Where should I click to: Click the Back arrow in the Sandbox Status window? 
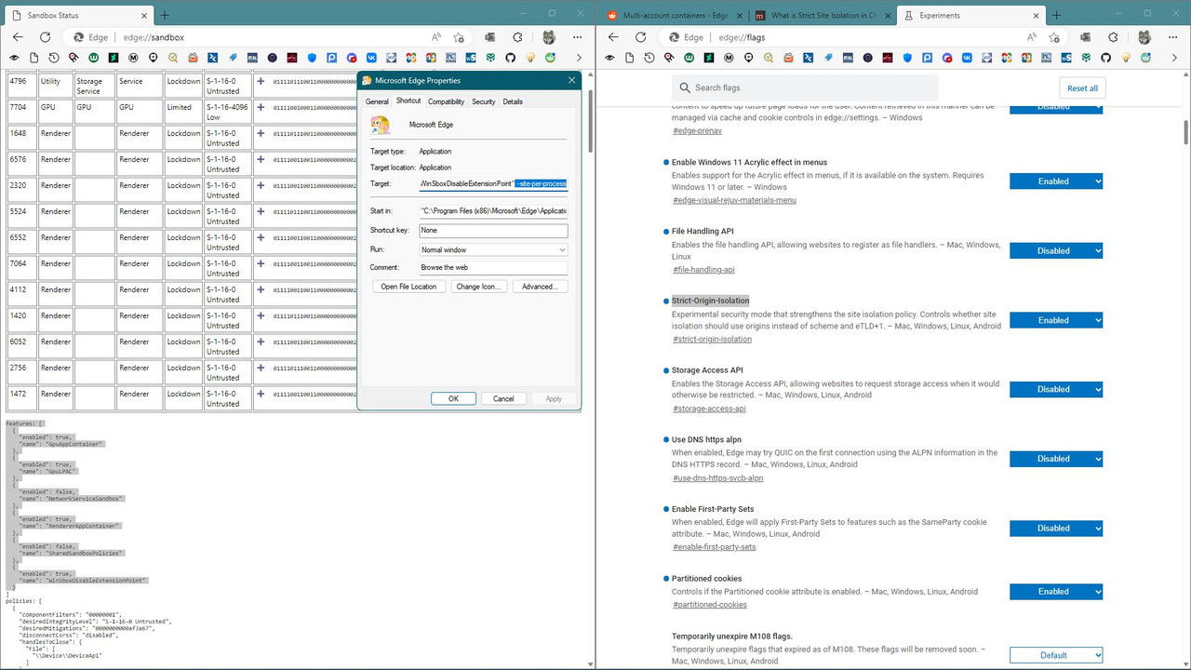[19, 37]
